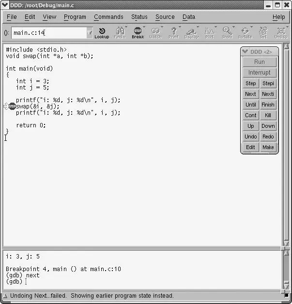Click the Print toolbar icon
The width and height of the screenshot is (292, 304).
pyautogui.click(x=173, y=32)
